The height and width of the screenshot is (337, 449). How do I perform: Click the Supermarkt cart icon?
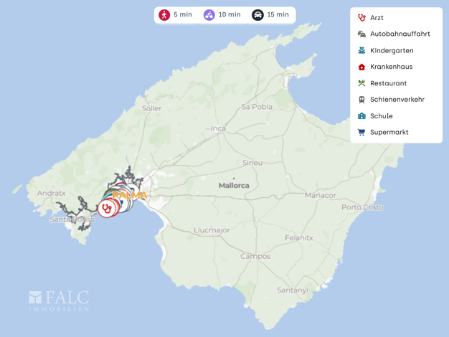tap(361, 132)
